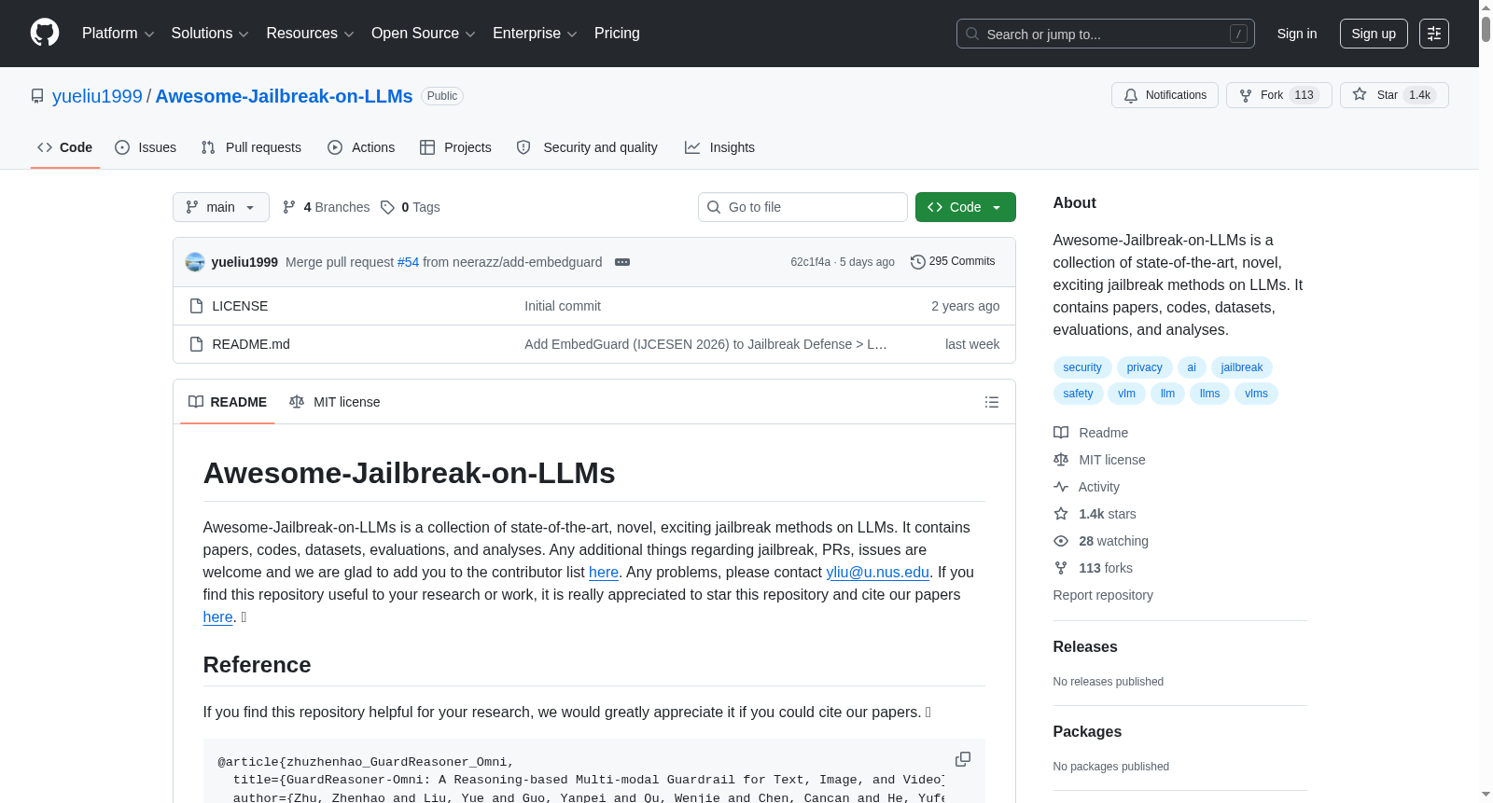Select the MIT license tab in viewer
This screenshot has width=1493, height=803.
[335, 402]
